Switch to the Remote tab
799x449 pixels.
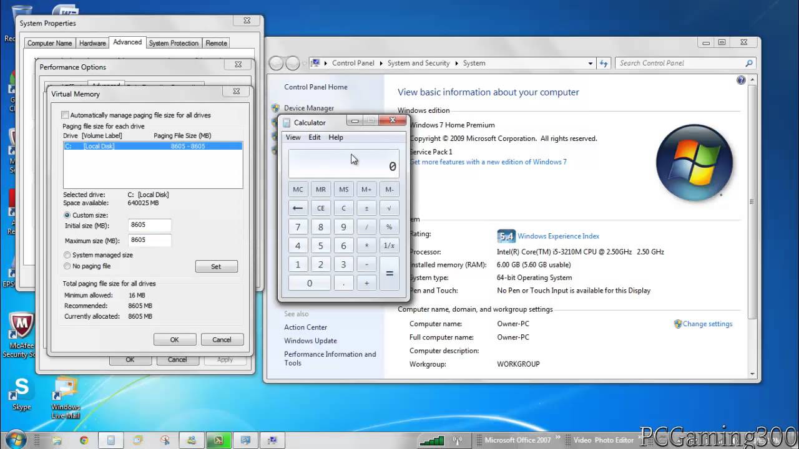click(216, 43)
